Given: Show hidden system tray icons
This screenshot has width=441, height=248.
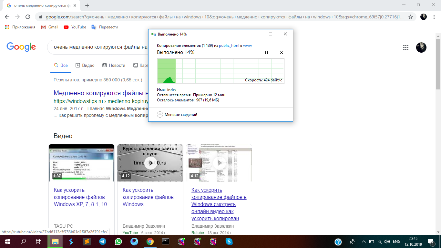Looking at the screenshot, I should click(364, 242).
